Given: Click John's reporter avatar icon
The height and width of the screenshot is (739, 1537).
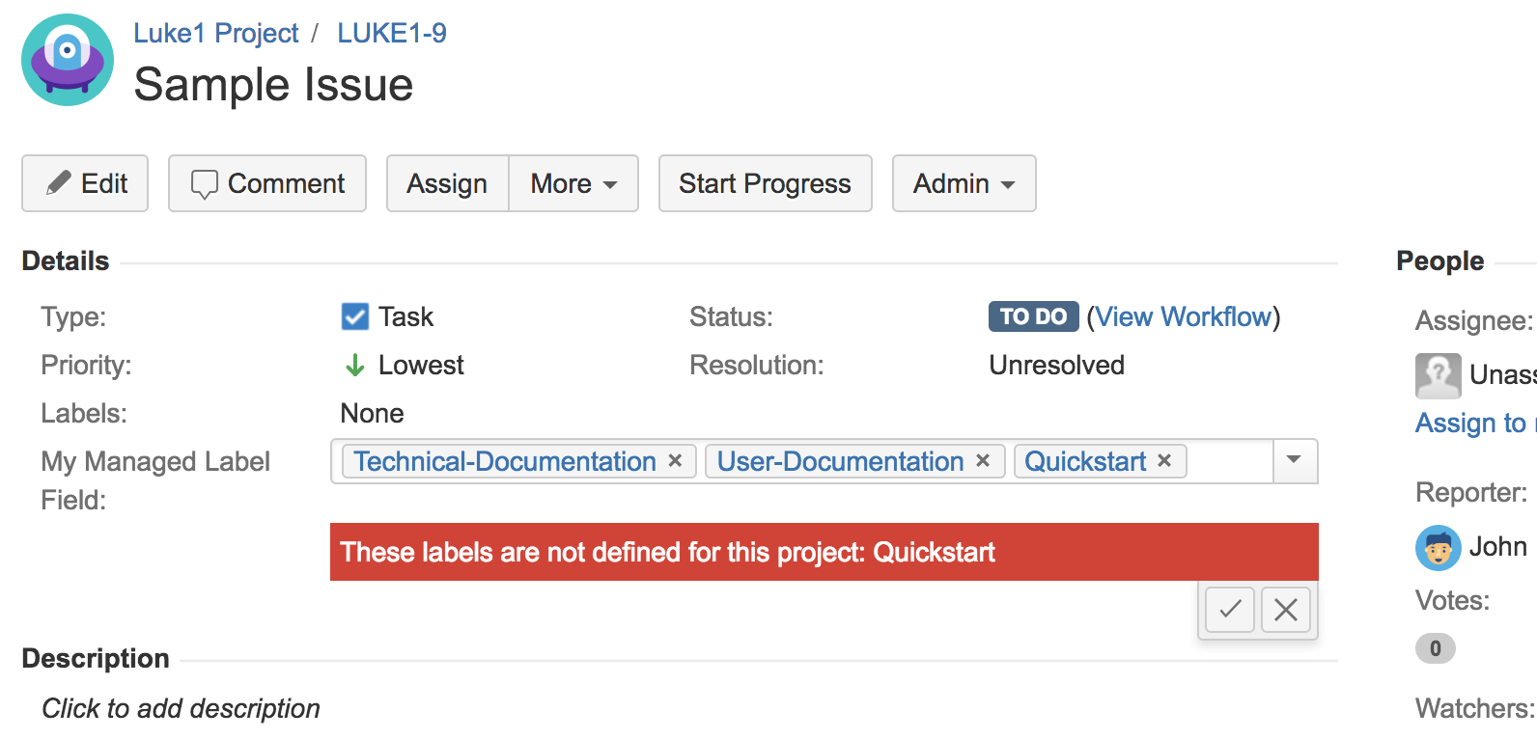Looking at the screenshot, I should (1439, 546).
